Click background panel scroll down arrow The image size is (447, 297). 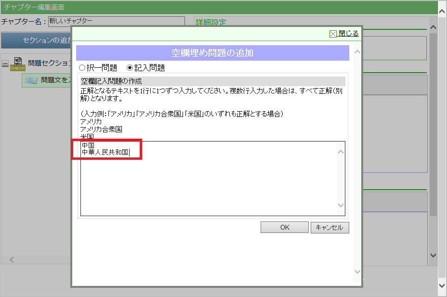[433, 255]
